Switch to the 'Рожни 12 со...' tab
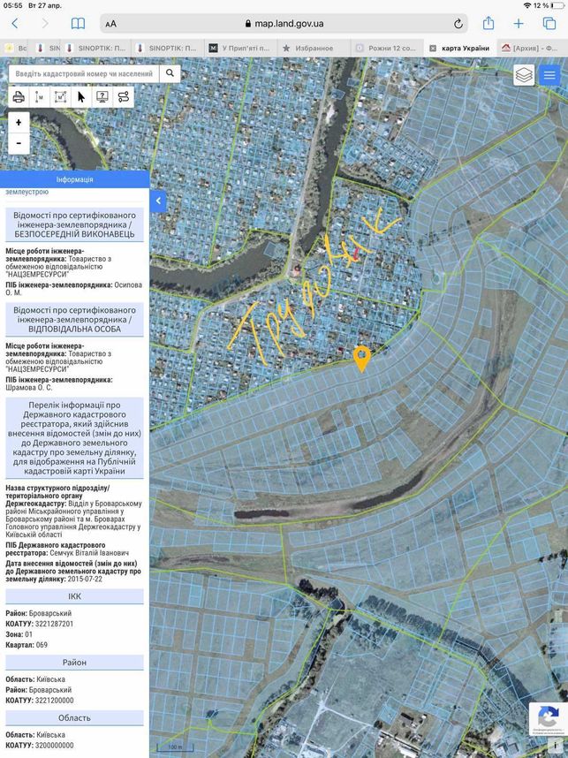 coord(386,48)
